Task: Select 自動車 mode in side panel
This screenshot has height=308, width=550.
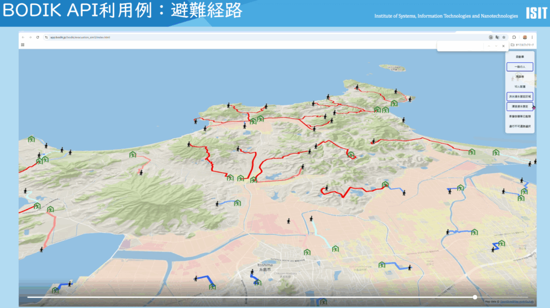Action: tap(520, 57)
